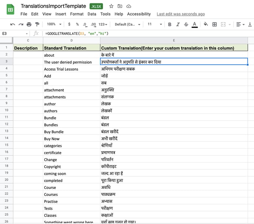Expand the merge cells options arrow
This screenshot has height=224, width=254.
pyautogui.click(x=230, y=24)
